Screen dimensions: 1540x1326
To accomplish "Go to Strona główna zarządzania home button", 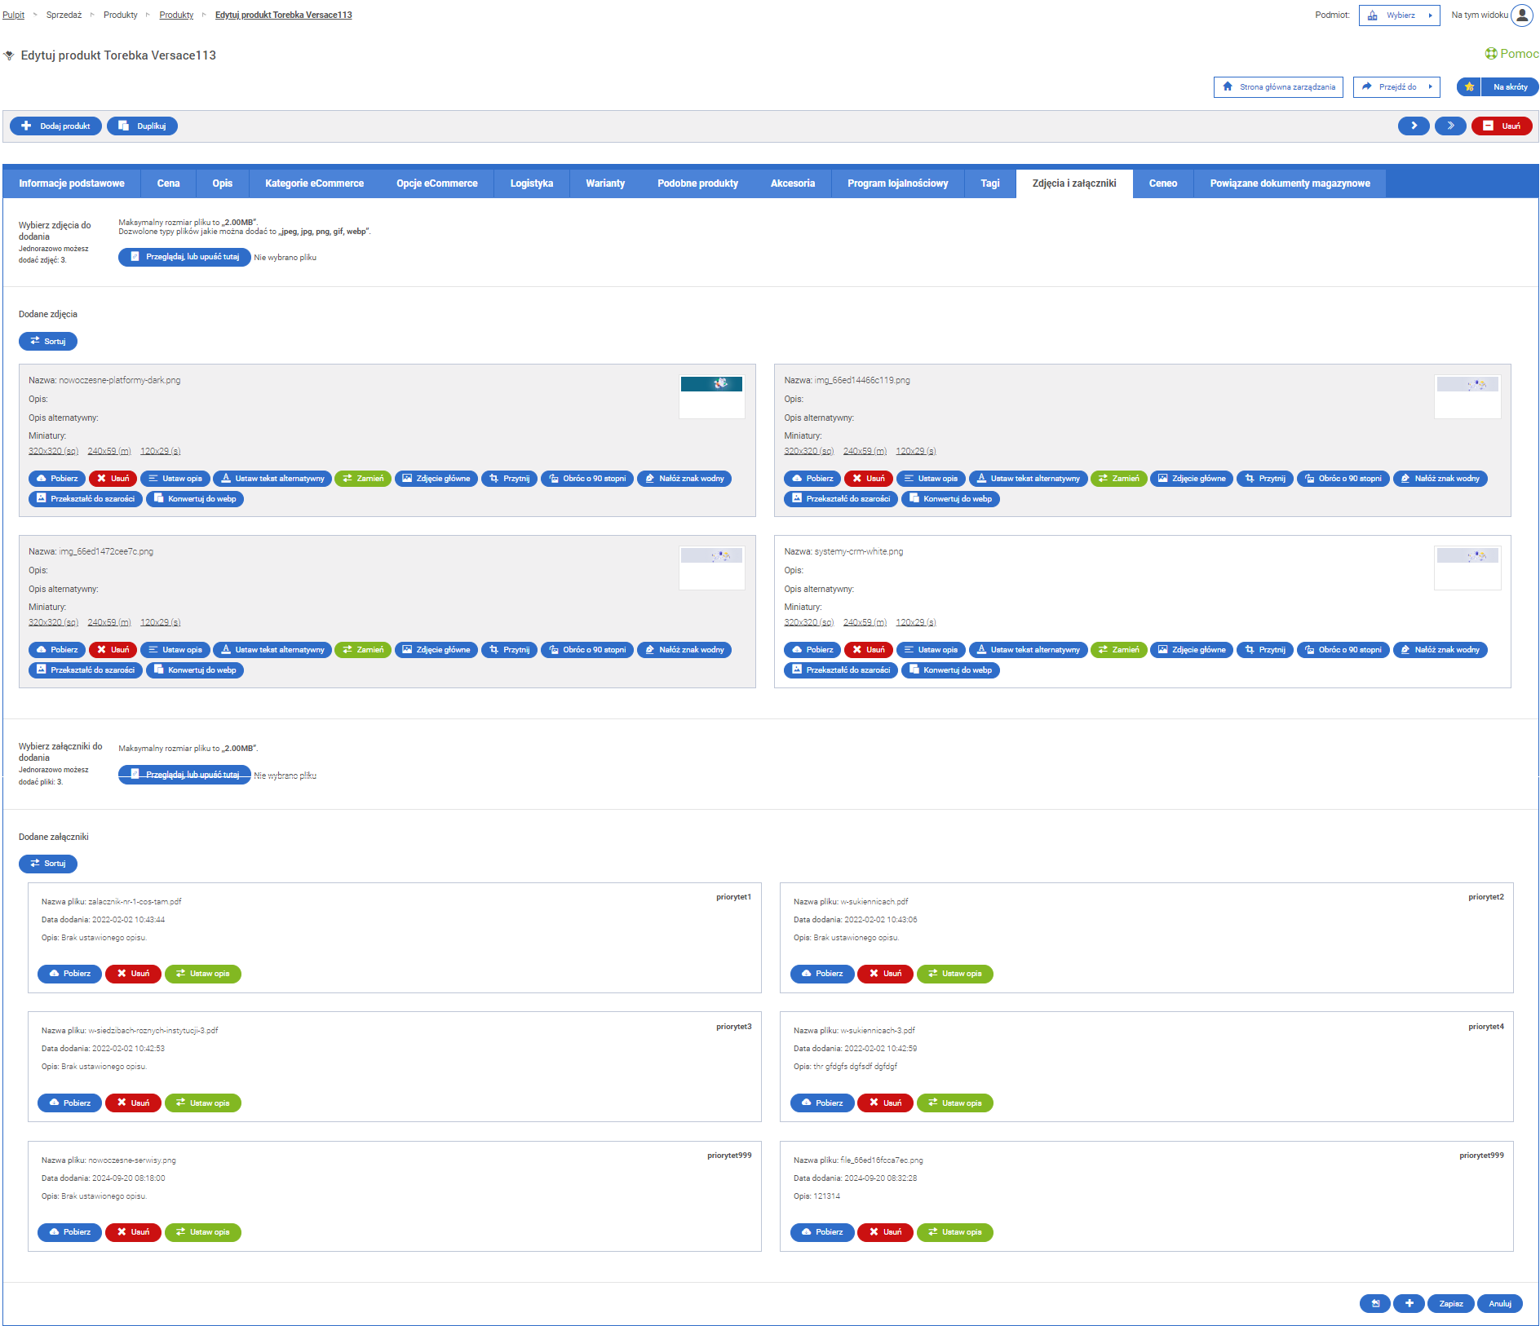I will (1278, 87).
